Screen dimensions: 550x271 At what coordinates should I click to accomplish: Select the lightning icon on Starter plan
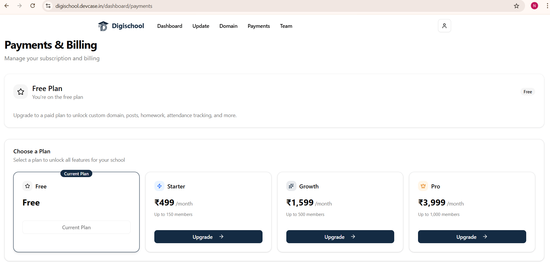point(159,186)
